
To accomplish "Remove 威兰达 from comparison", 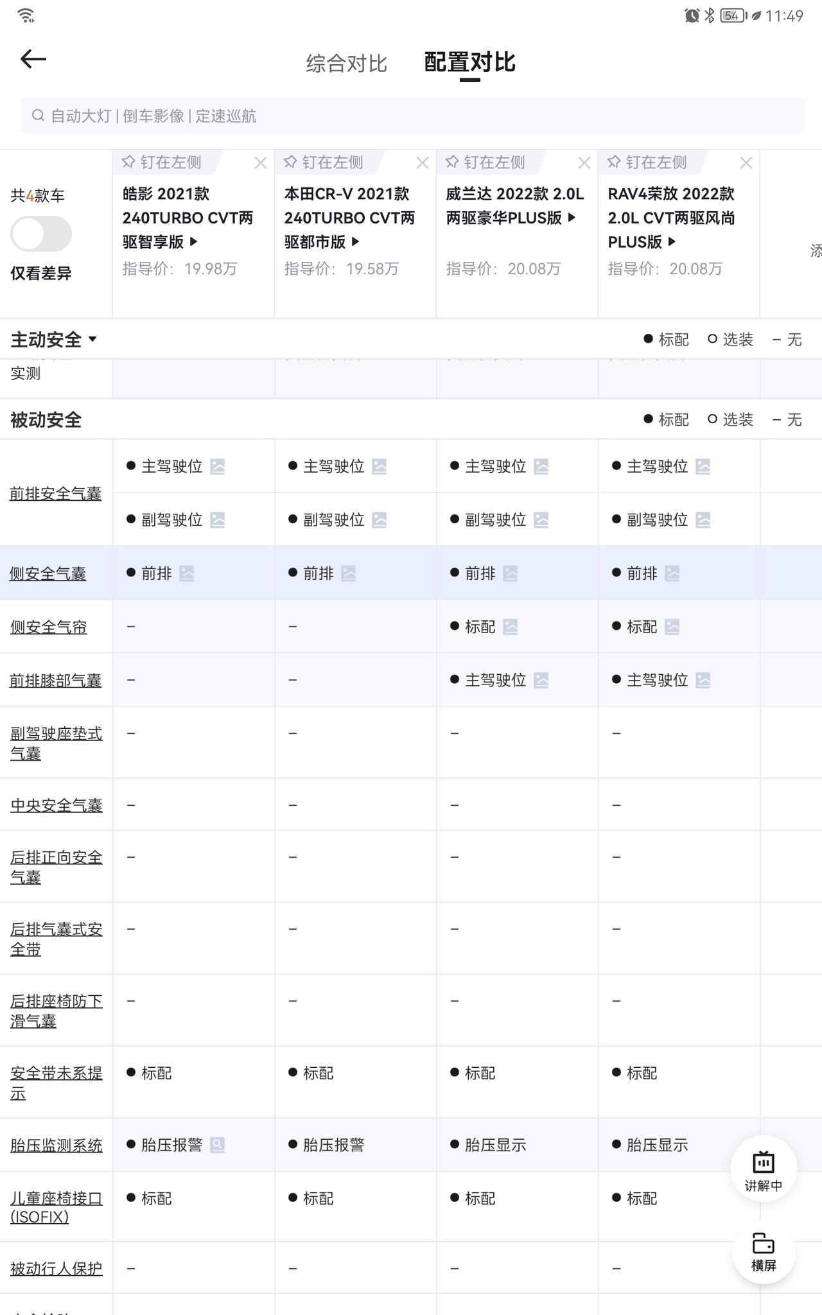I will (x=584, y=163).
